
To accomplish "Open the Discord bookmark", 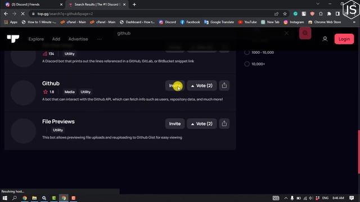I will tap(168, 22).
